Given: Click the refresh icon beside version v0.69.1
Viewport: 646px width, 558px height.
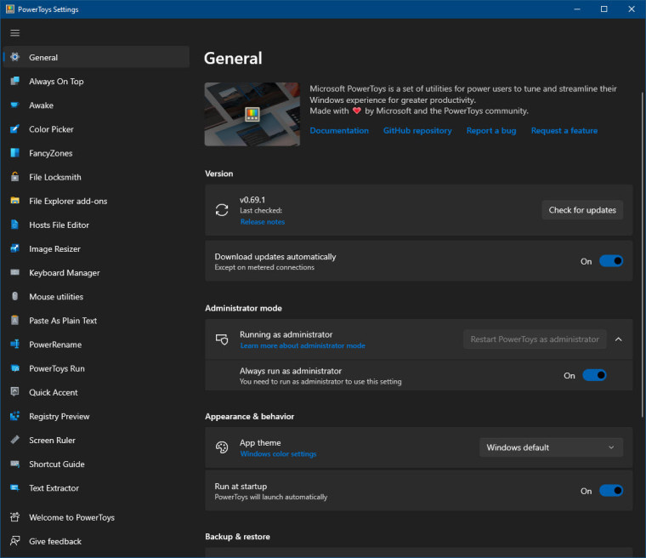Looking at the screenshot, I should point(222,210).
